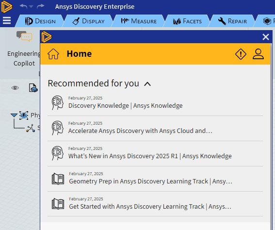Click the Home house icon
275x230 pixels.
[x=53, y=54]
